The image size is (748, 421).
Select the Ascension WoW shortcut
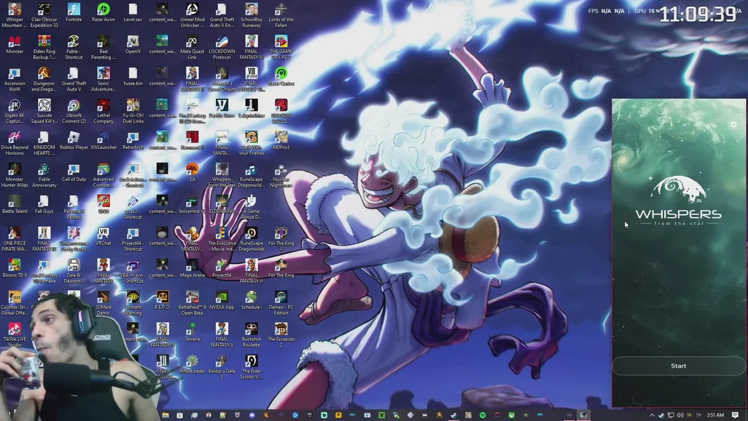pyautogui.click(x=15, y=79)
